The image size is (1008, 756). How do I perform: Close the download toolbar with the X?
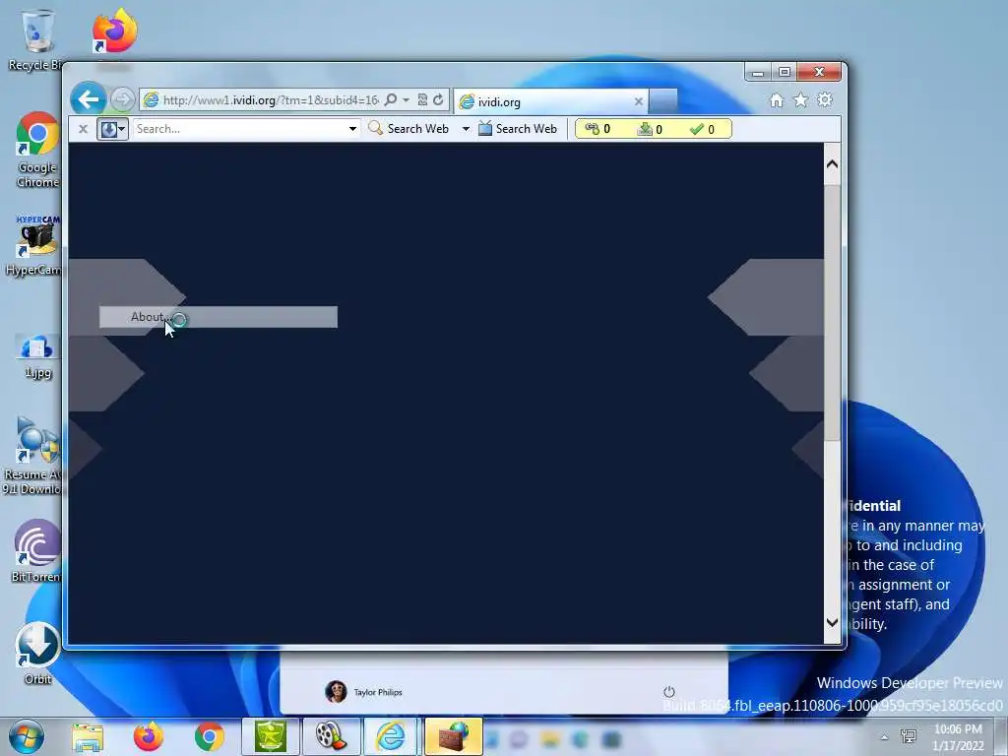click(x=83, y=129)
